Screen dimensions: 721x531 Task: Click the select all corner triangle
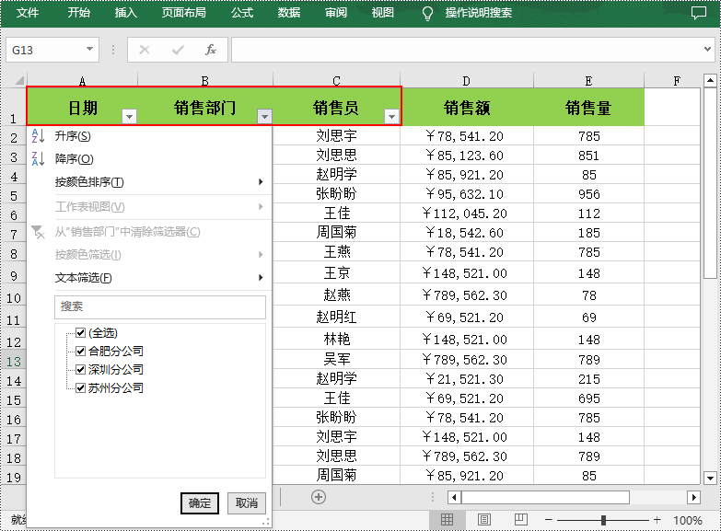[x=18, y=80]
